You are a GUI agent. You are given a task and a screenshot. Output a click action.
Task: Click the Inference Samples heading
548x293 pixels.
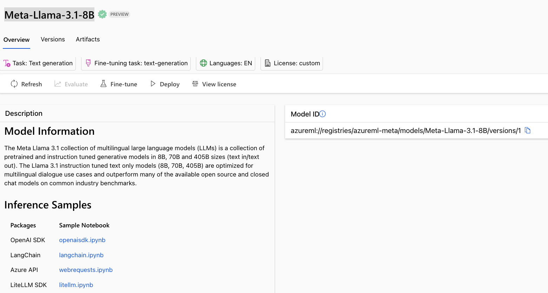[x=48, y=205]
